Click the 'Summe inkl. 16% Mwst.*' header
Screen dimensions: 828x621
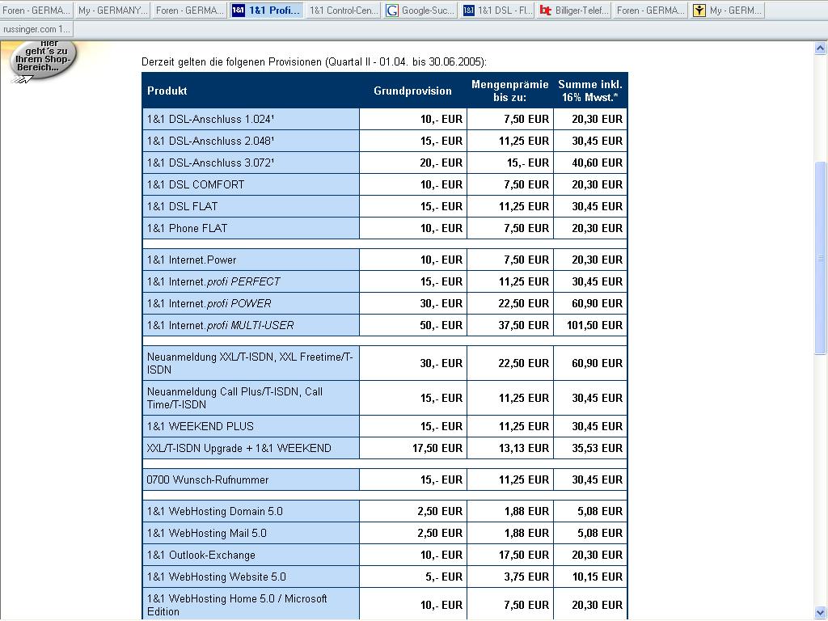(x=589, y=91)
